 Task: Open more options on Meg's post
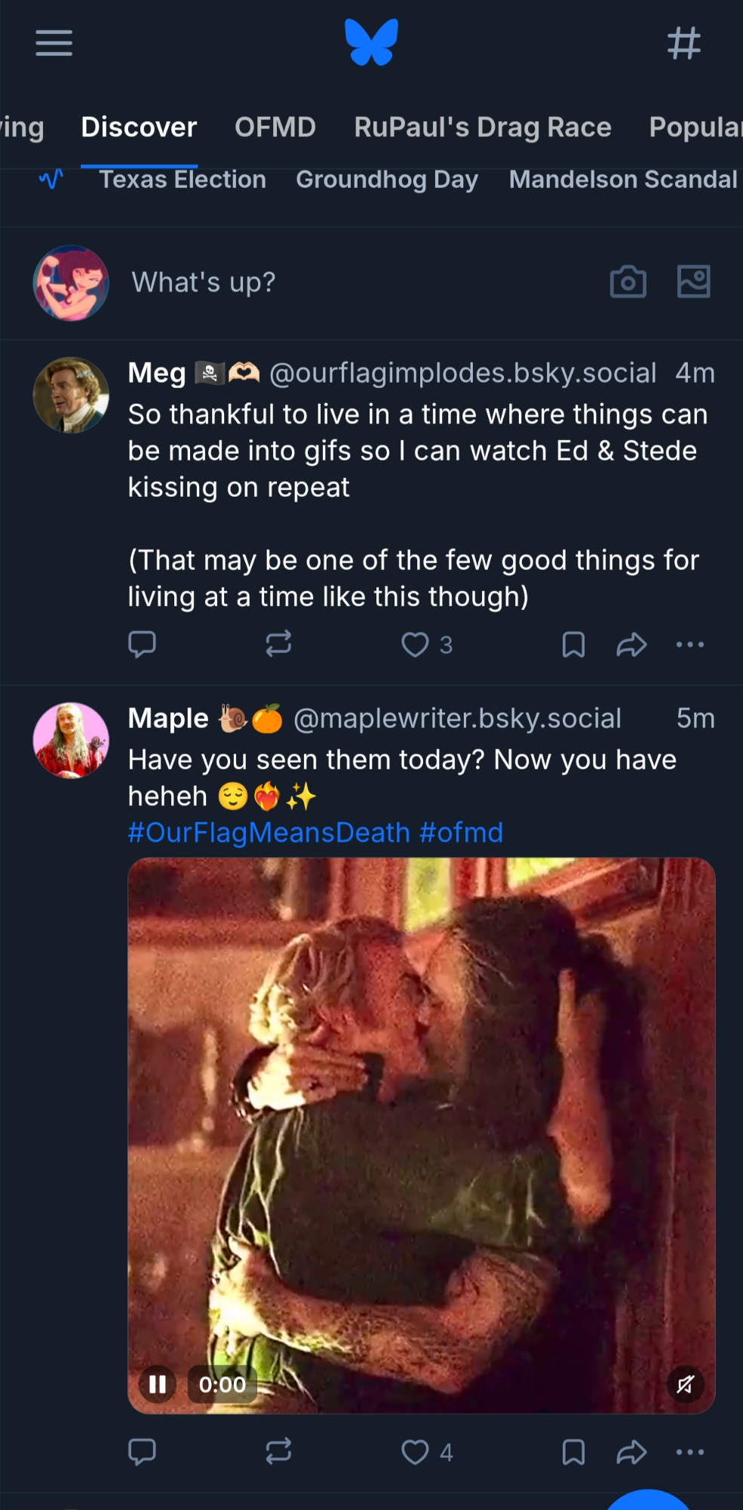689,644
